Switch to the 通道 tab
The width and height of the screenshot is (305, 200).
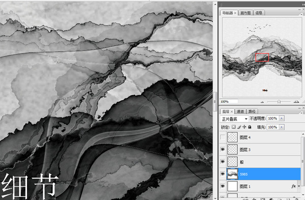tap(240, 111)
